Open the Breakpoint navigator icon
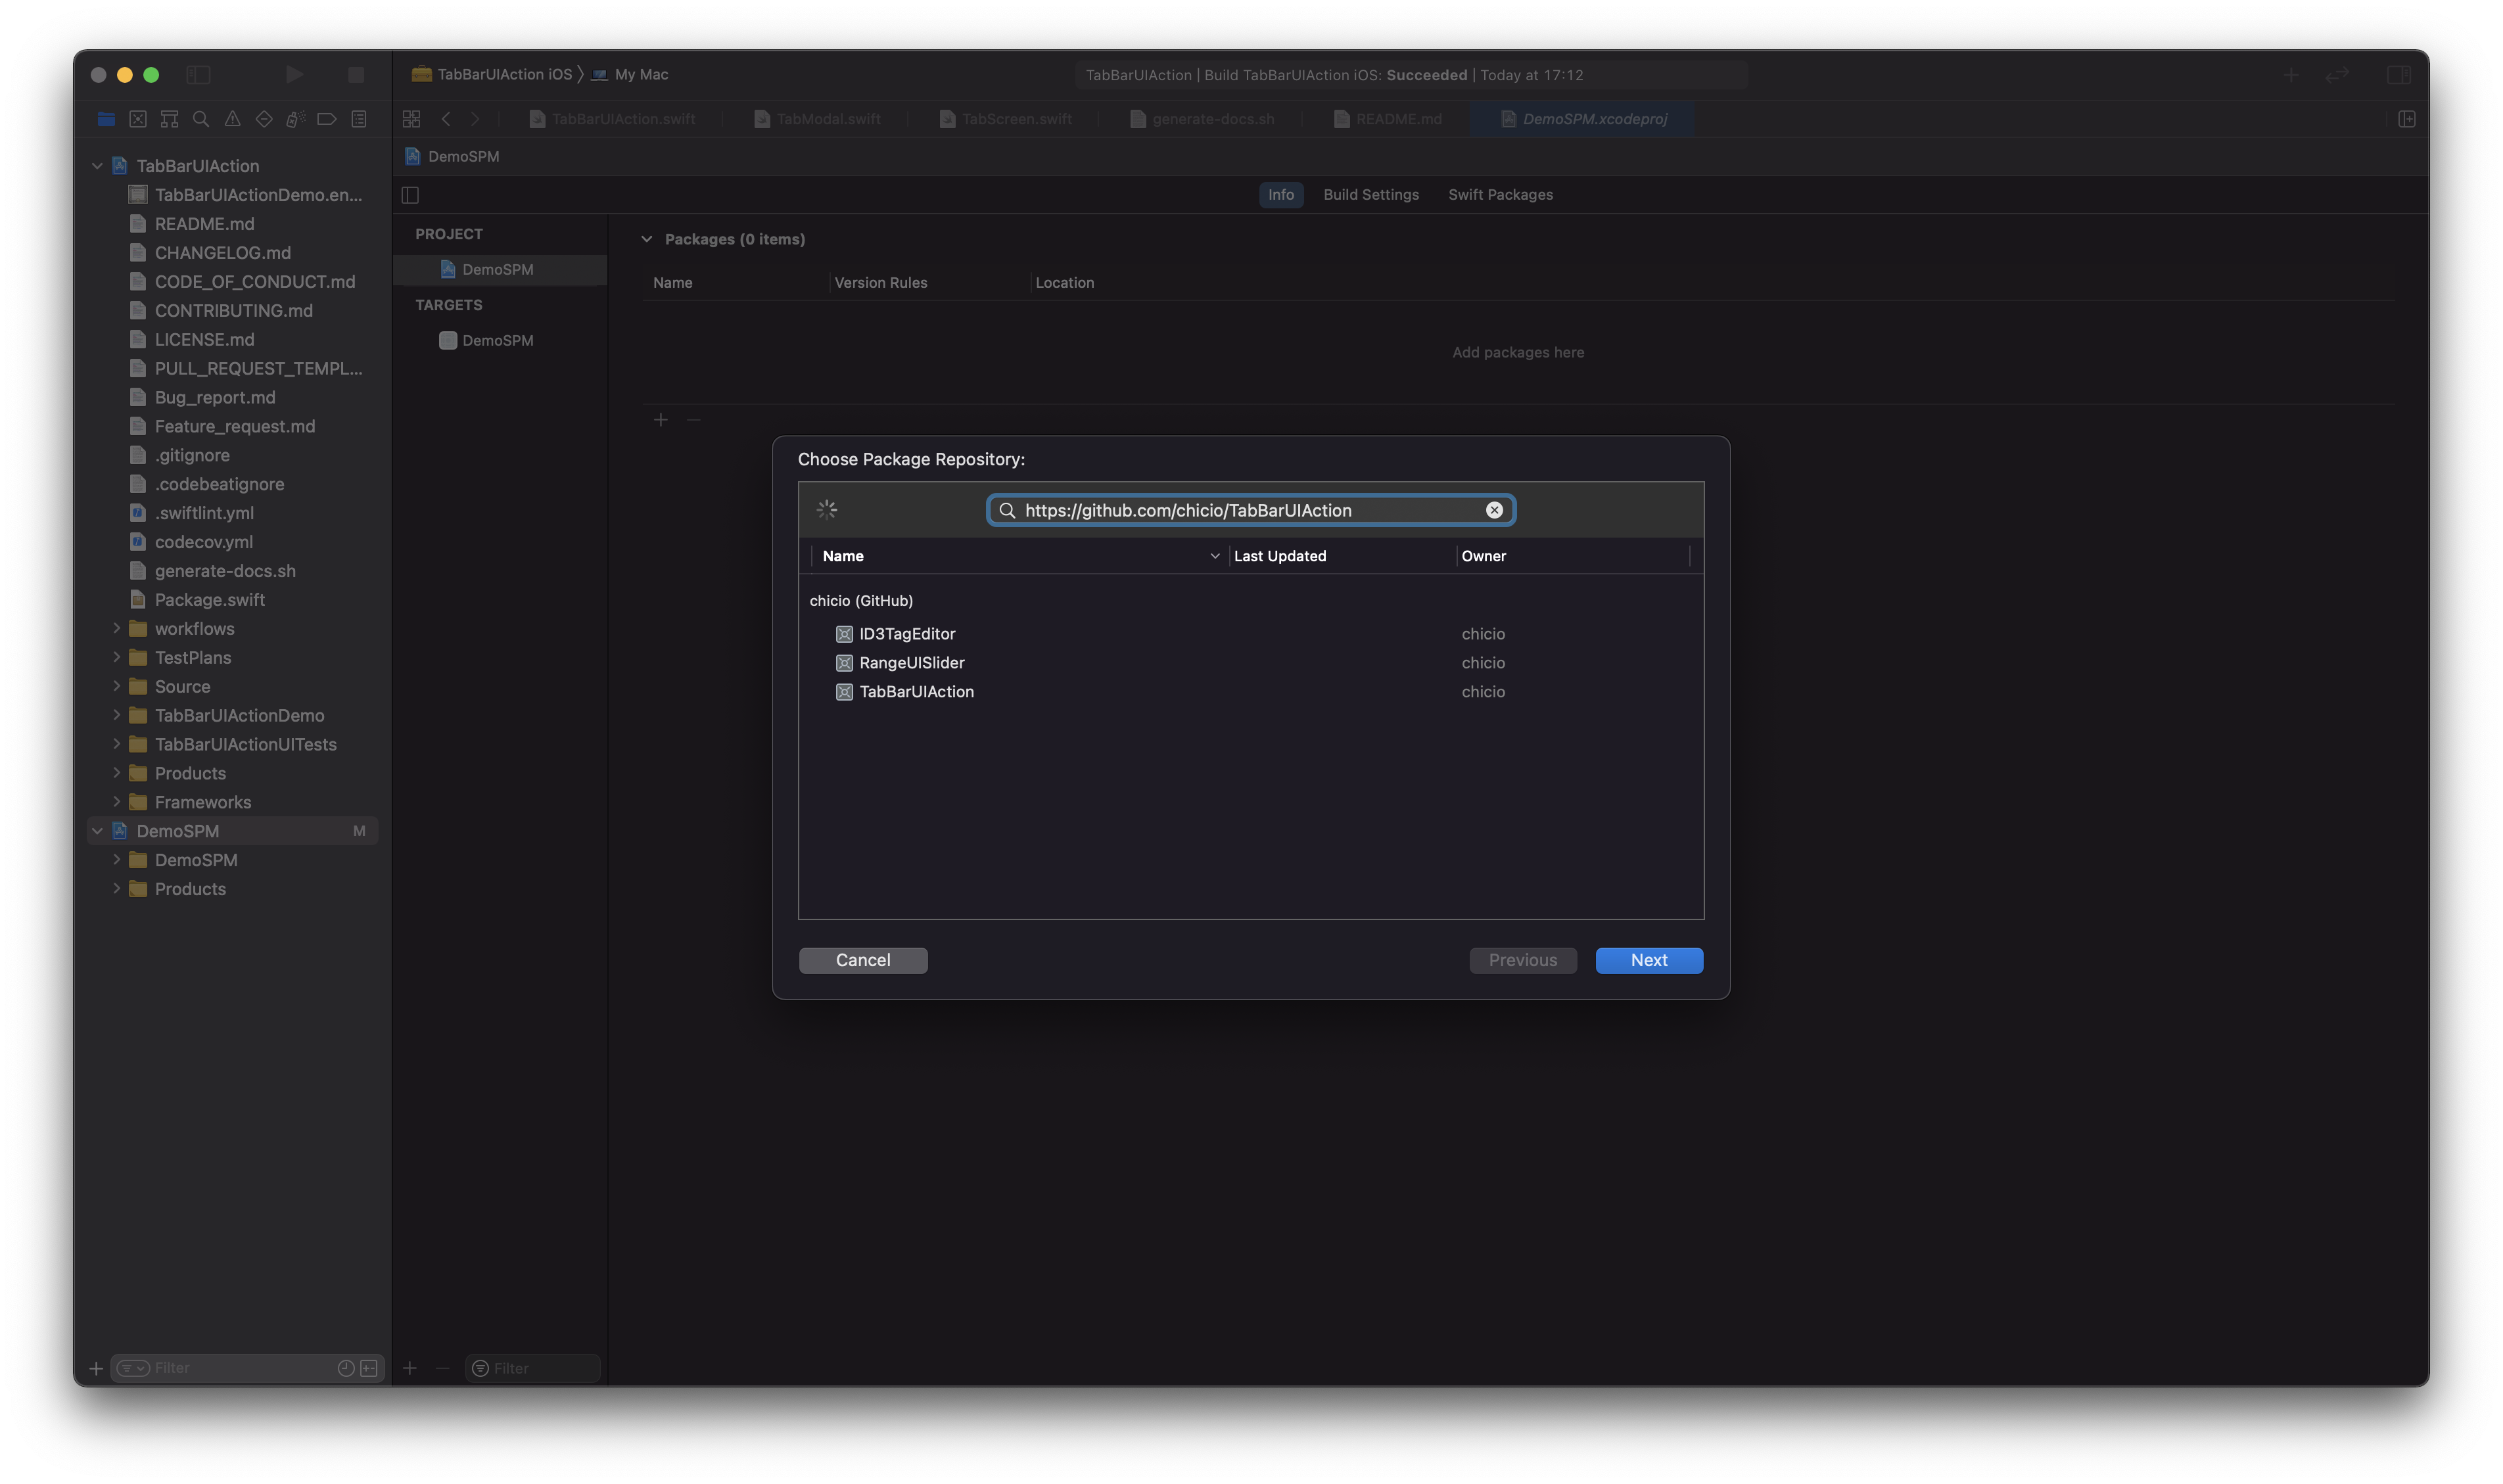The height and width of the screenshot is (1484, 2503). click(327, 119)
